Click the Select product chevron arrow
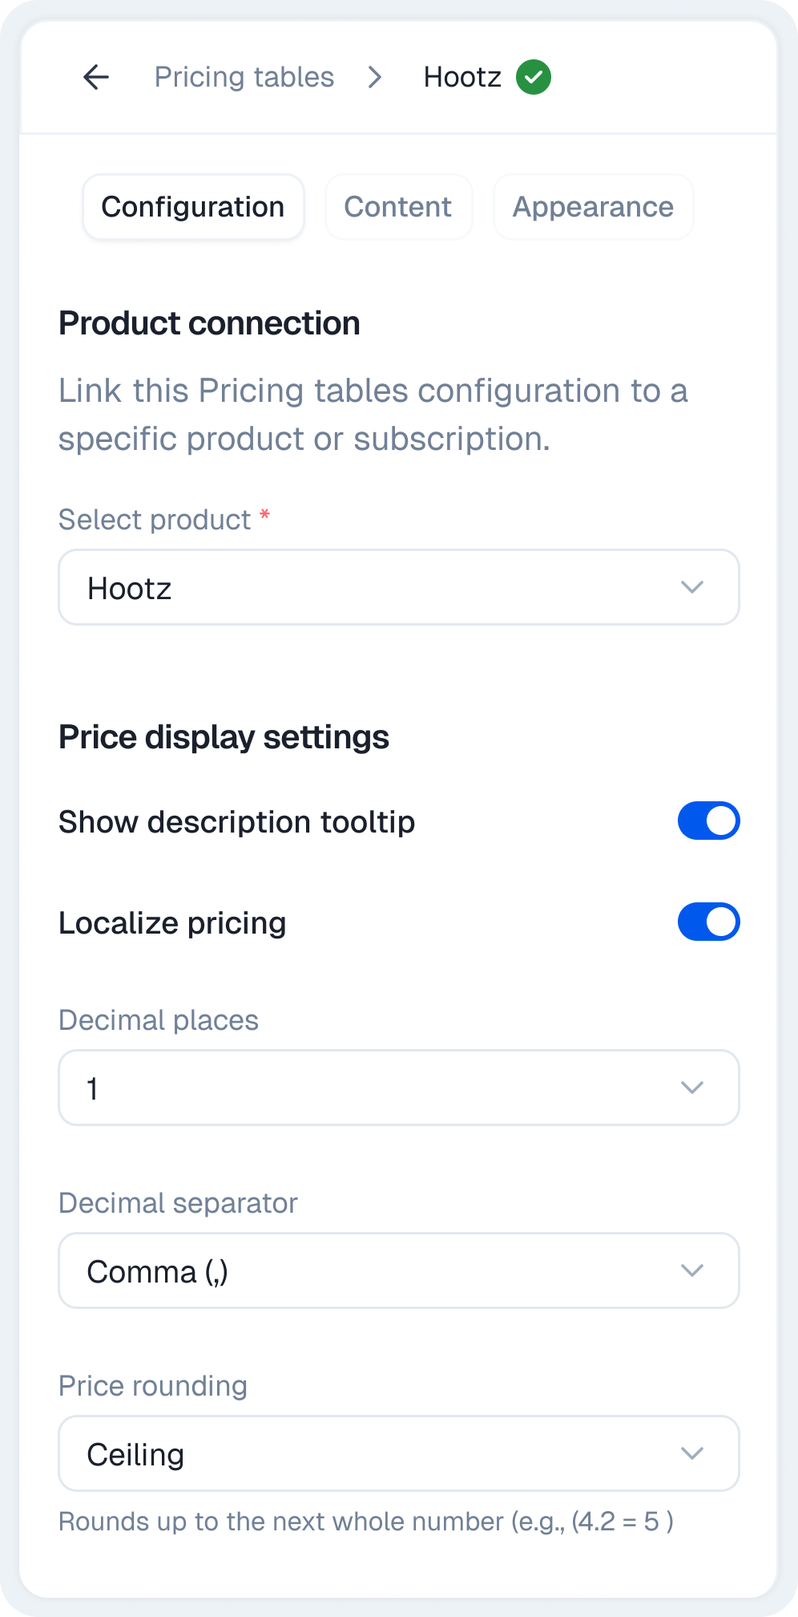This screenshot has width=798, height=1617. 691,587
